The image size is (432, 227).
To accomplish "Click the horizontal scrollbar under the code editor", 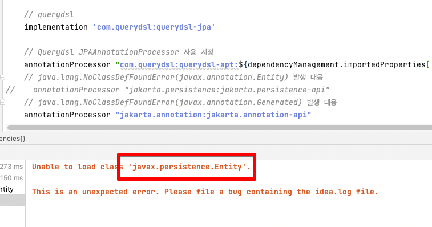I will coord(220,128).
